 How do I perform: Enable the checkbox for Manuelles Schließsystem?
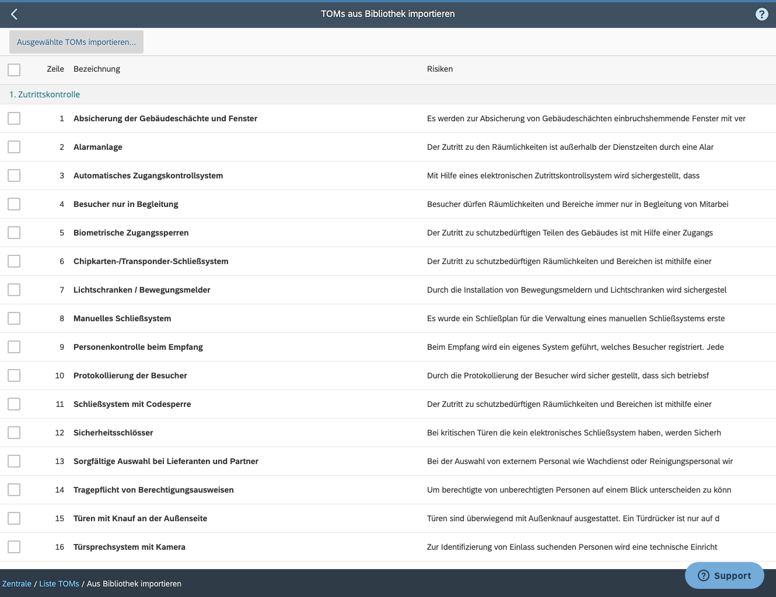click(13, 318)
